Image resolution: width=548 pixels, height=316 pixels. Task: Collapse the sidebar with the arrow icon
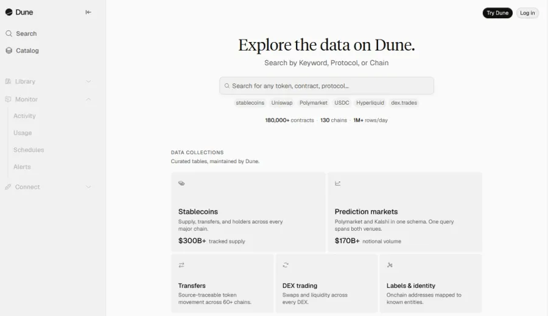tap(88, 12)
